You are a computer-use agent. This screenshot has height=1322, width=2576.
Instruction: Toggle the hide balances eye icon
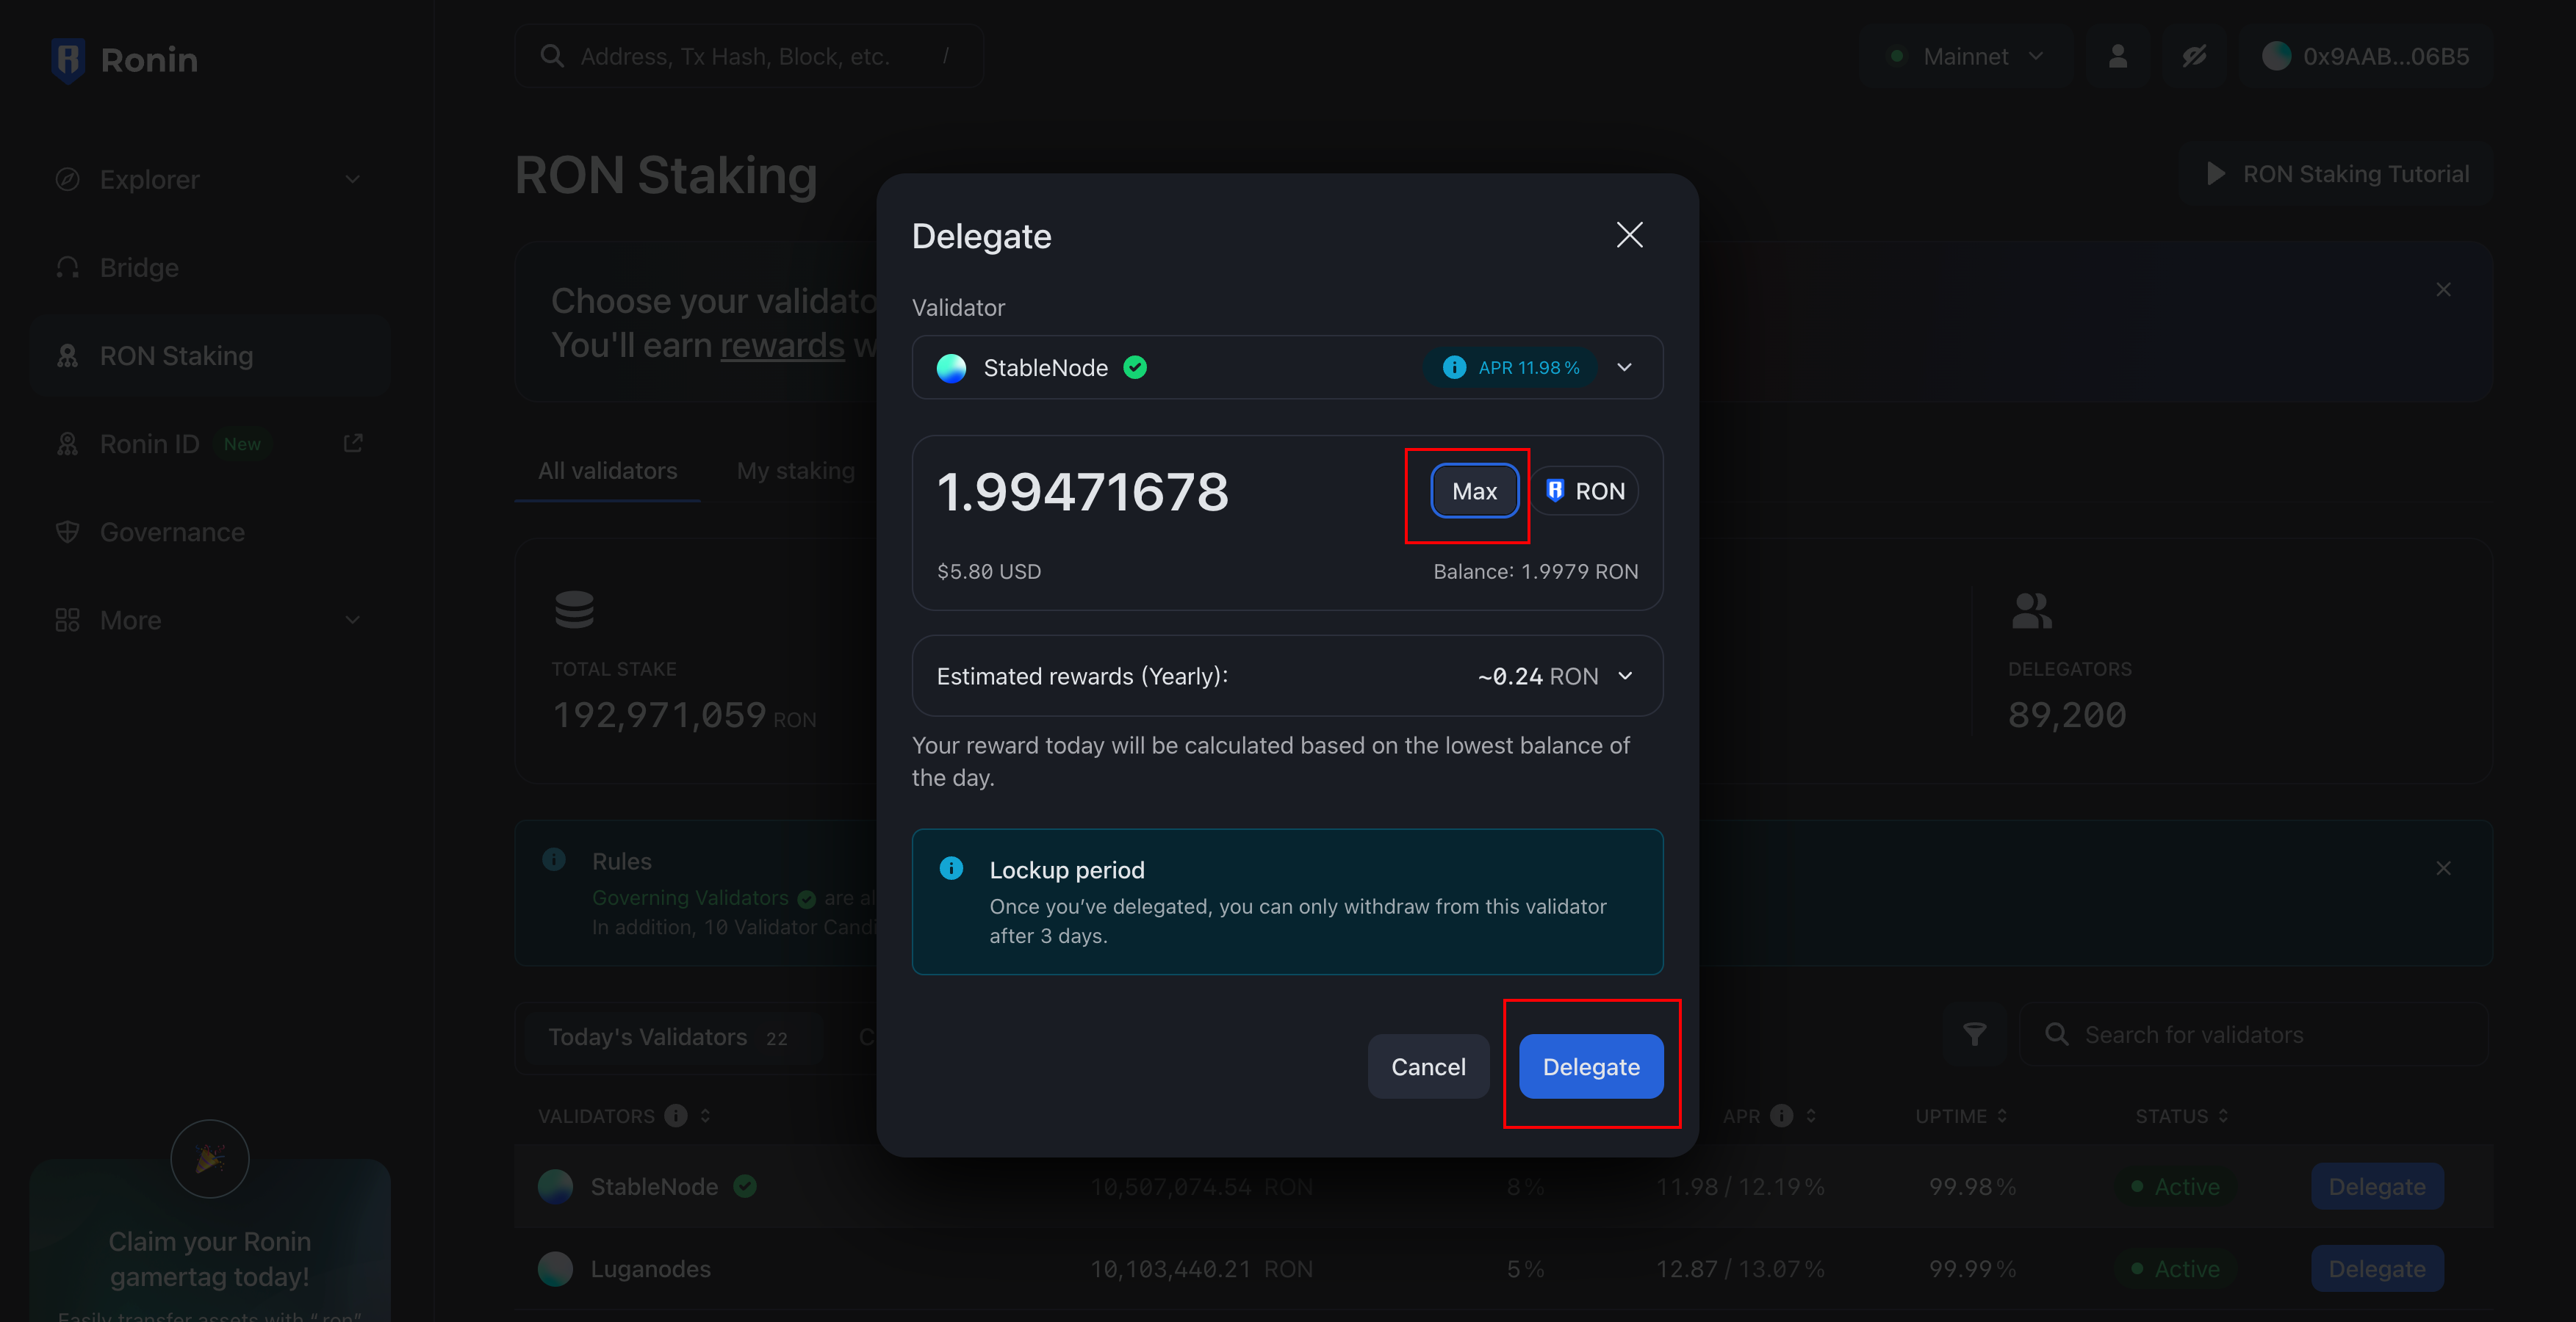pos(2194,56)
